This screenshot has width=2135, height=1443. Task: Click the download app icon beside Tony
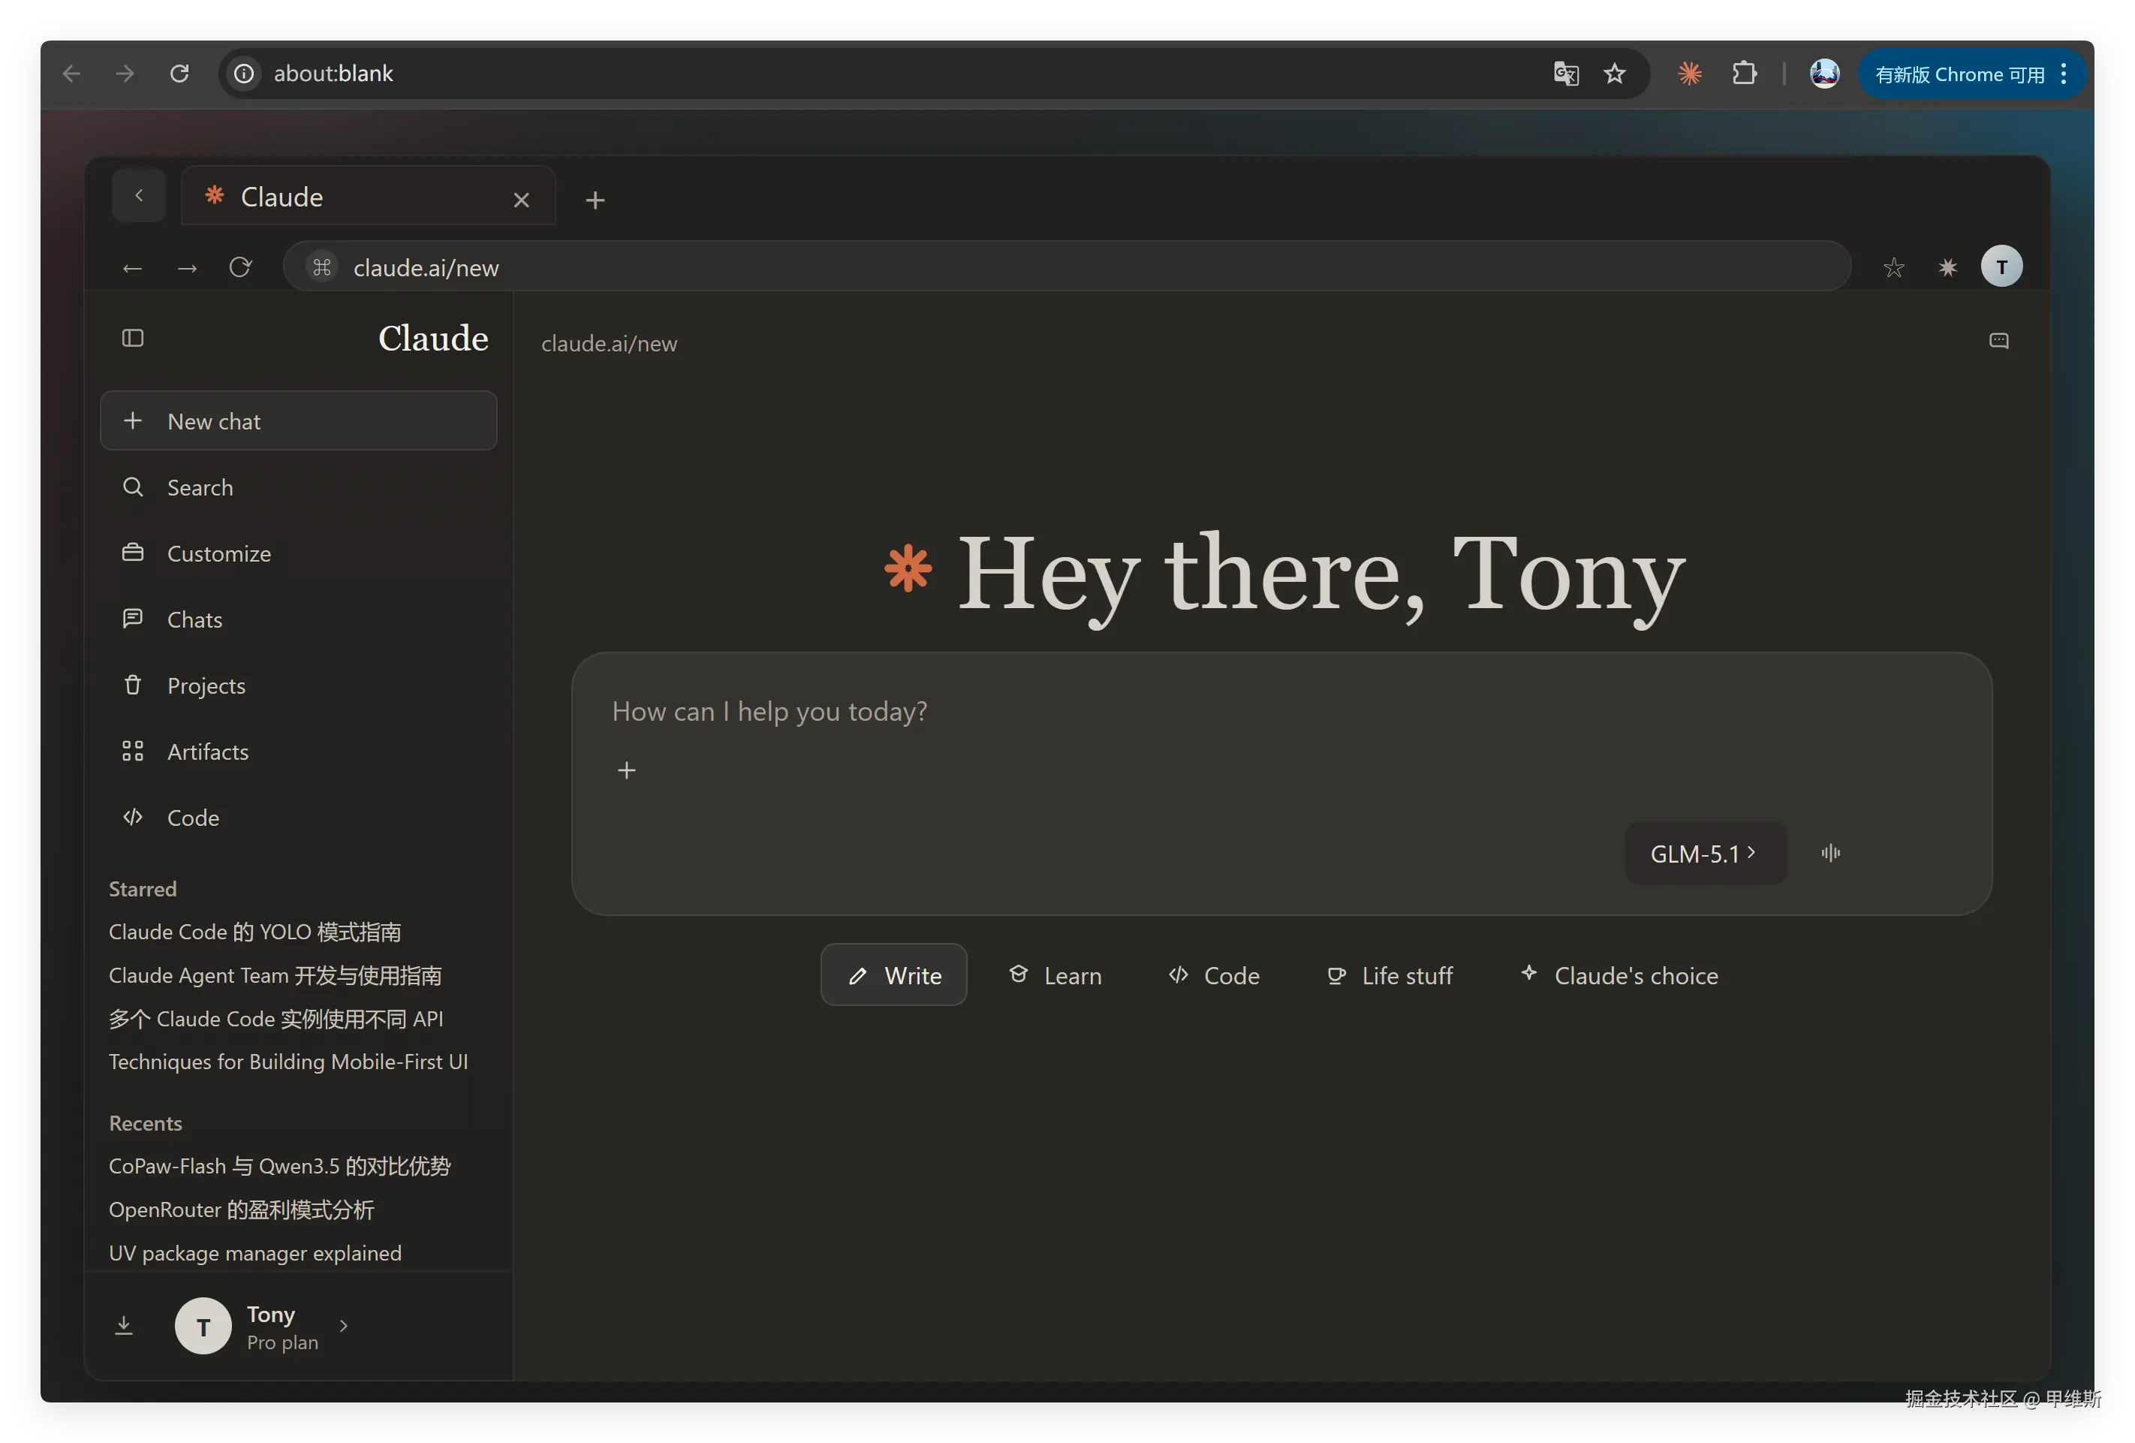click(x=124, y=1325)
